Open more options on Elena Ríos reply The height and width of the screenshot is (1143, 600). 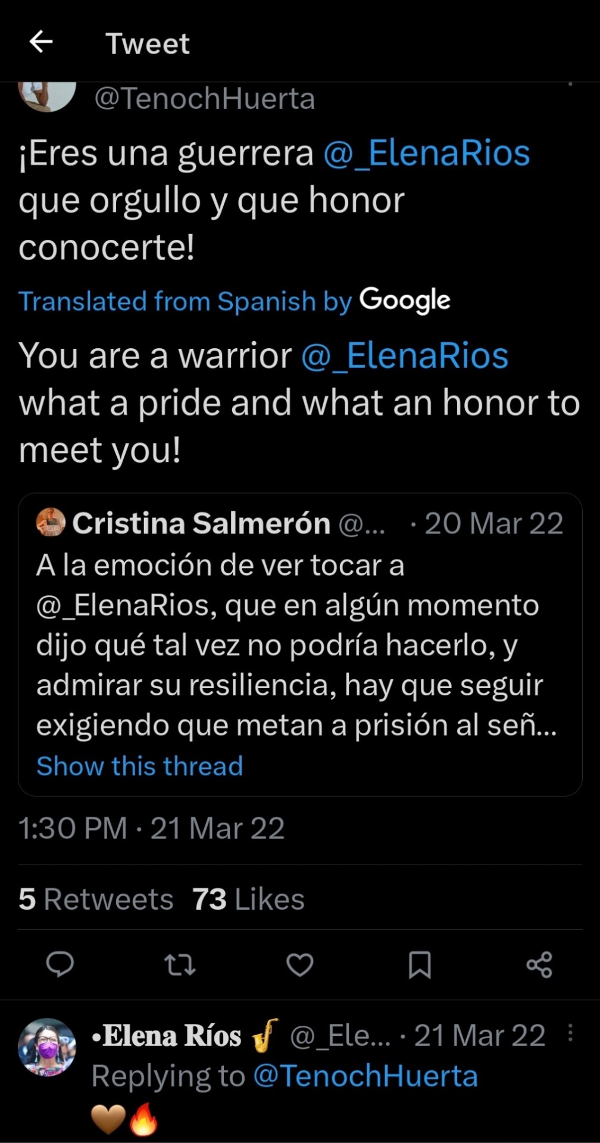click(570, 1033)
